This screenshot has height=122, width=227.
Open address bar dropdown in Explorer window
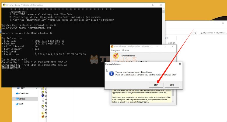(193, 33)
